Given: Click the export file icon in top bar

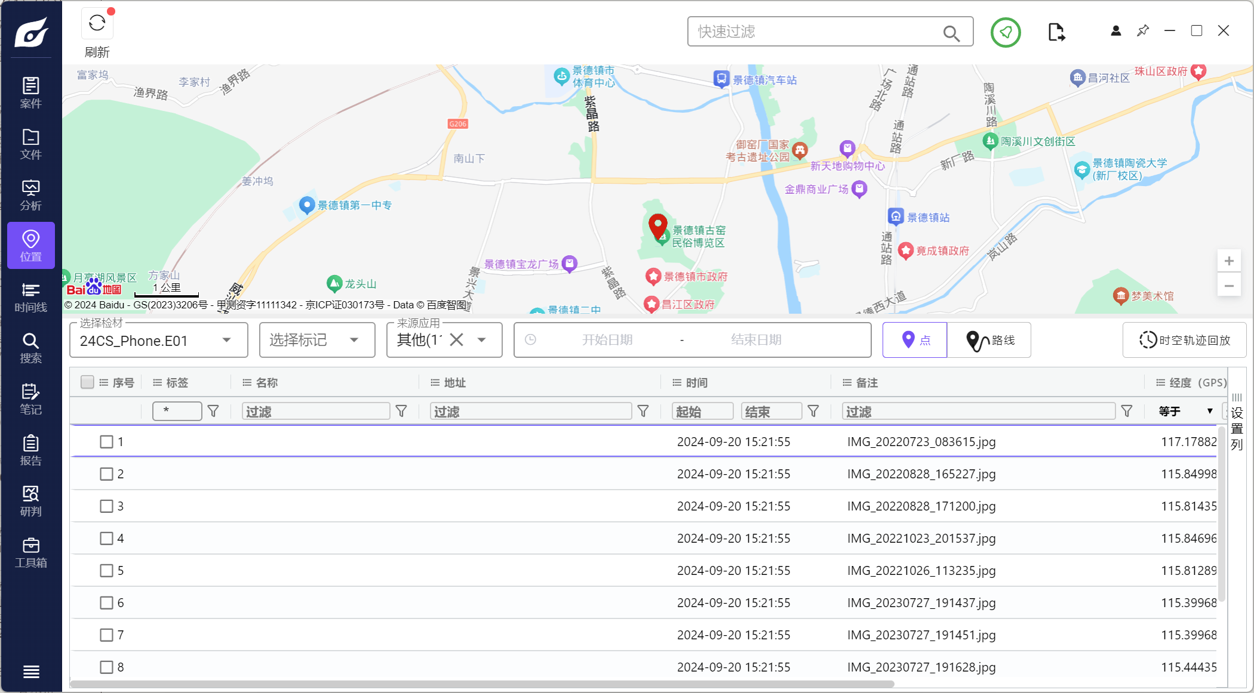Looking at the screenshot, I should point(1056,32).
